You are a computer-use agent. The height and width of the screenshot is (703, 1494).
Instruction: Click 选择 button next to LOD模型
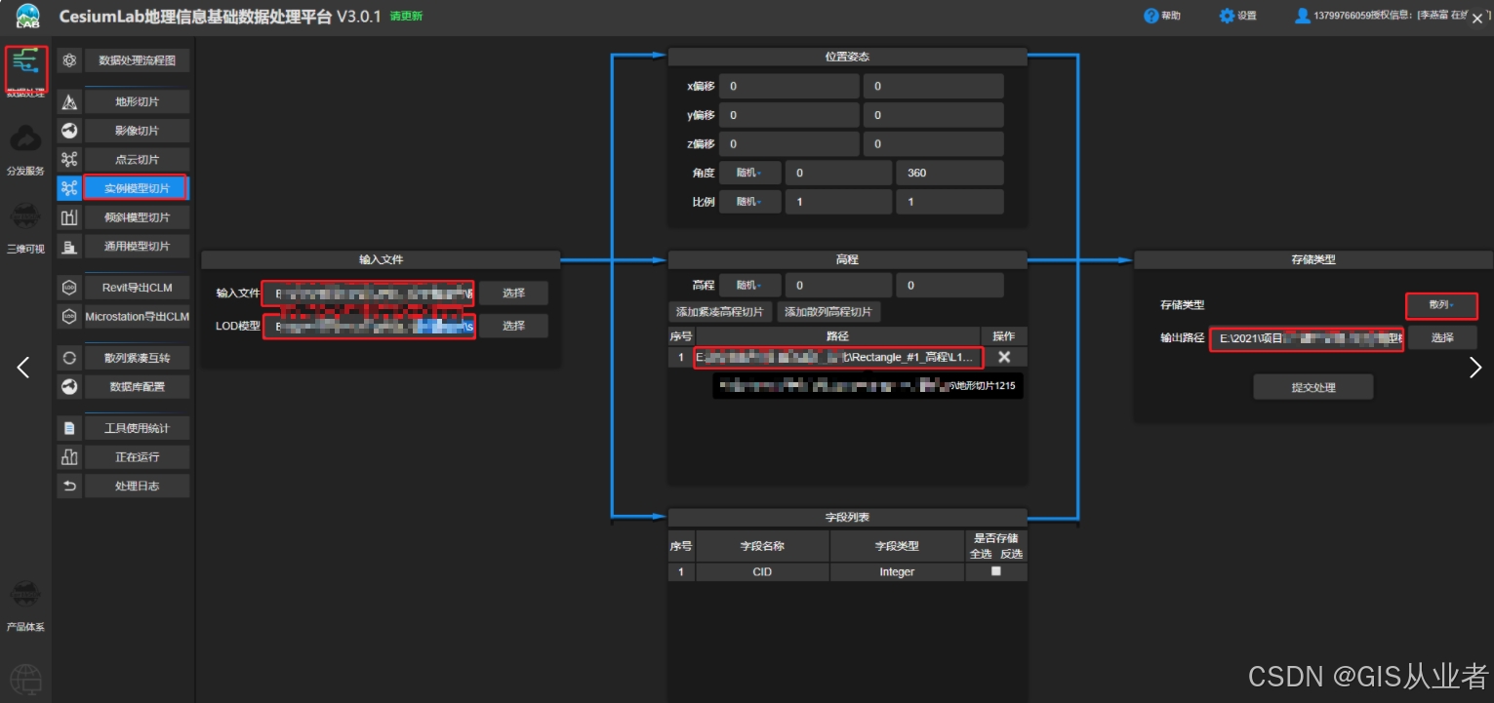[x=513, y=326]
